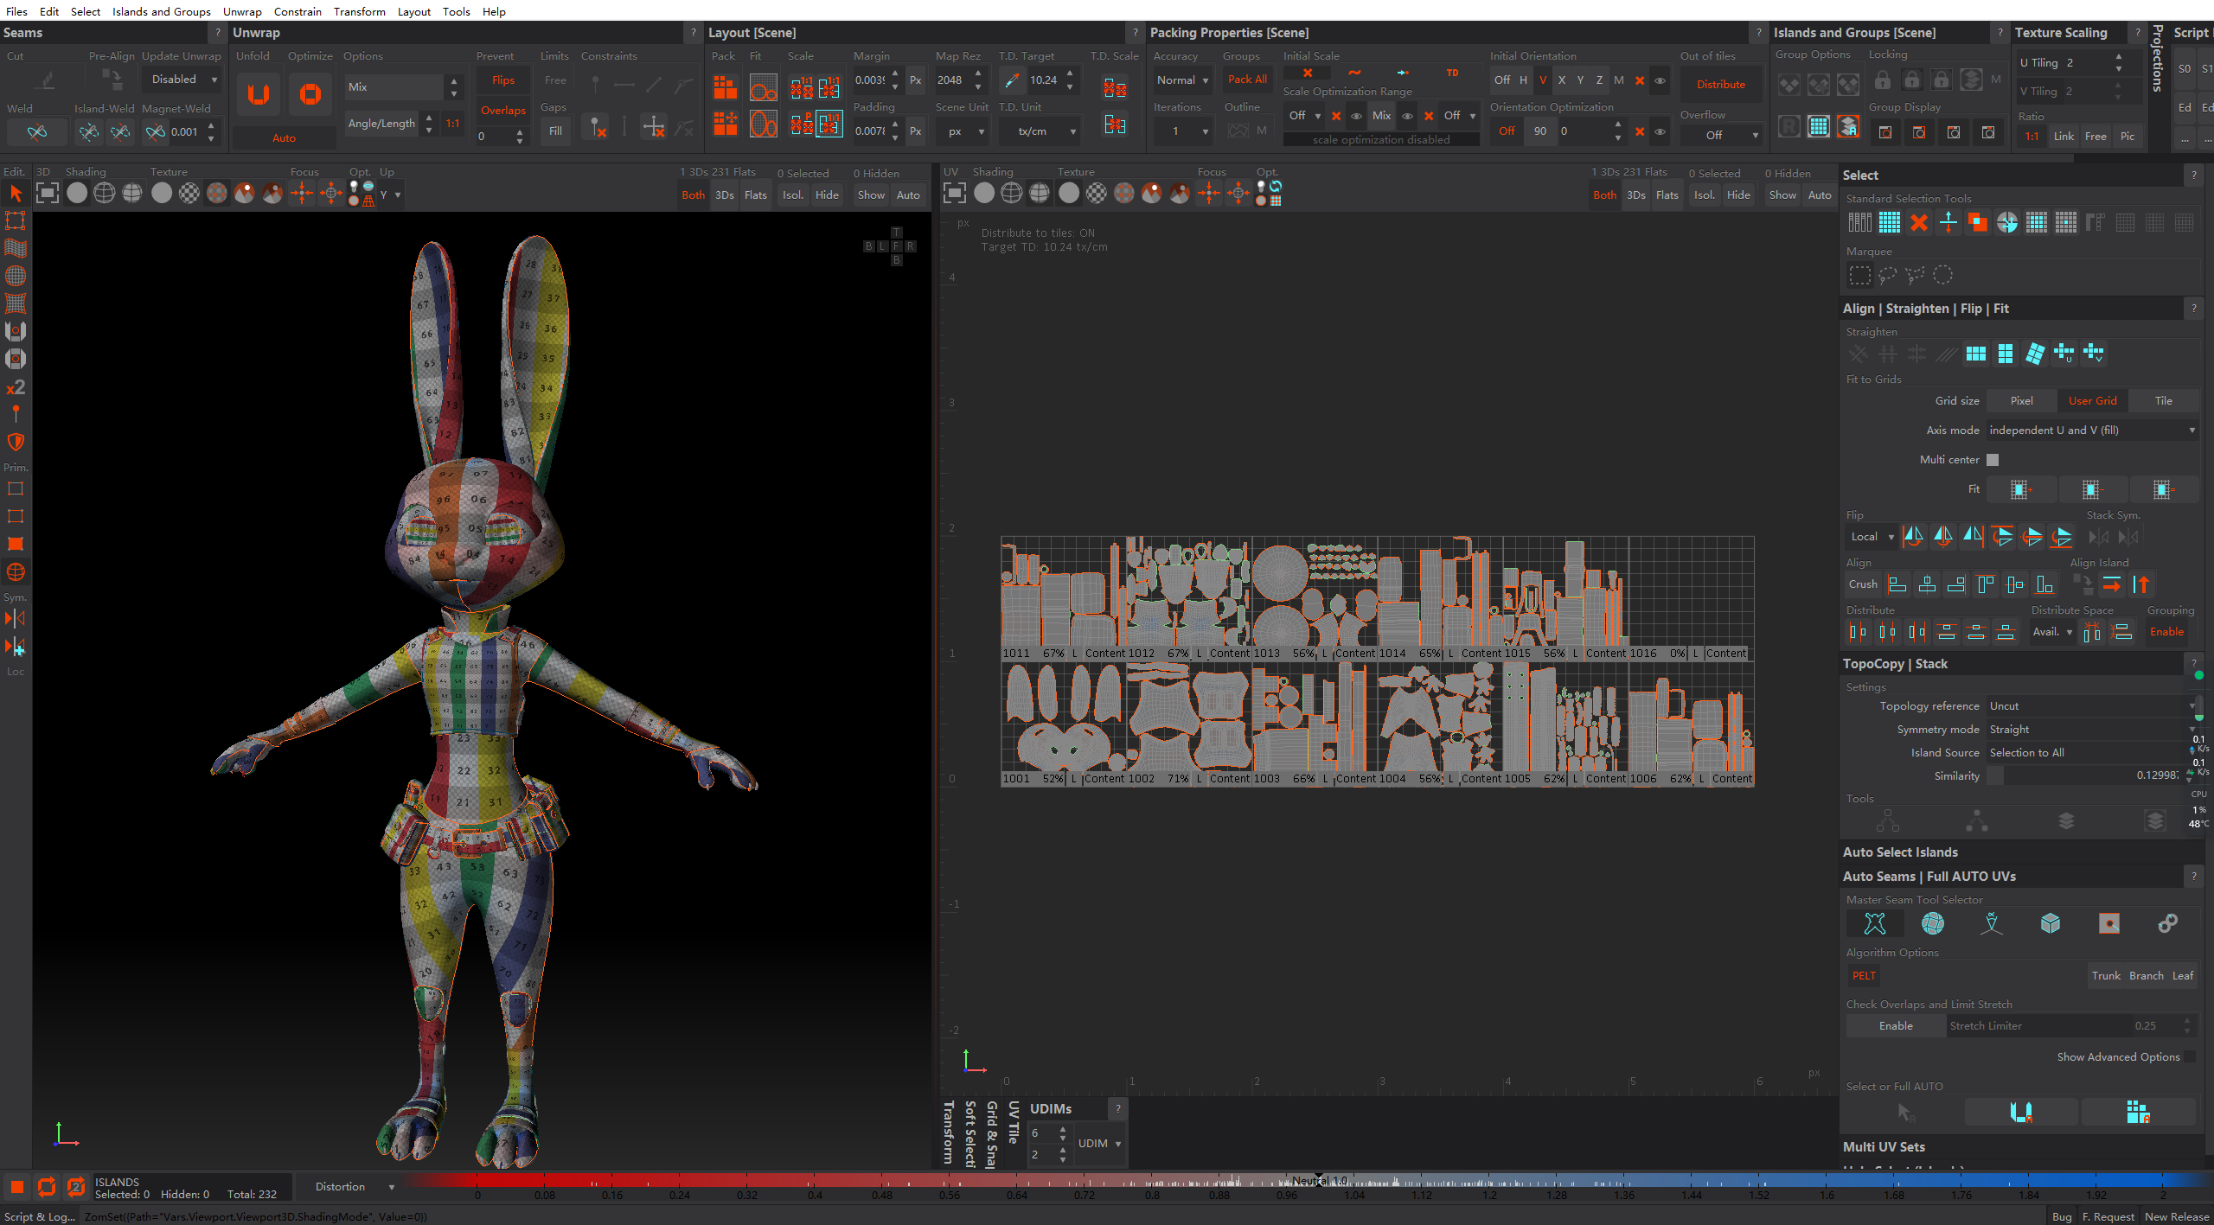Viewport: 2214px width, 1225px height.
Task: Open the Transform menu
Action: tap(359, 11)
